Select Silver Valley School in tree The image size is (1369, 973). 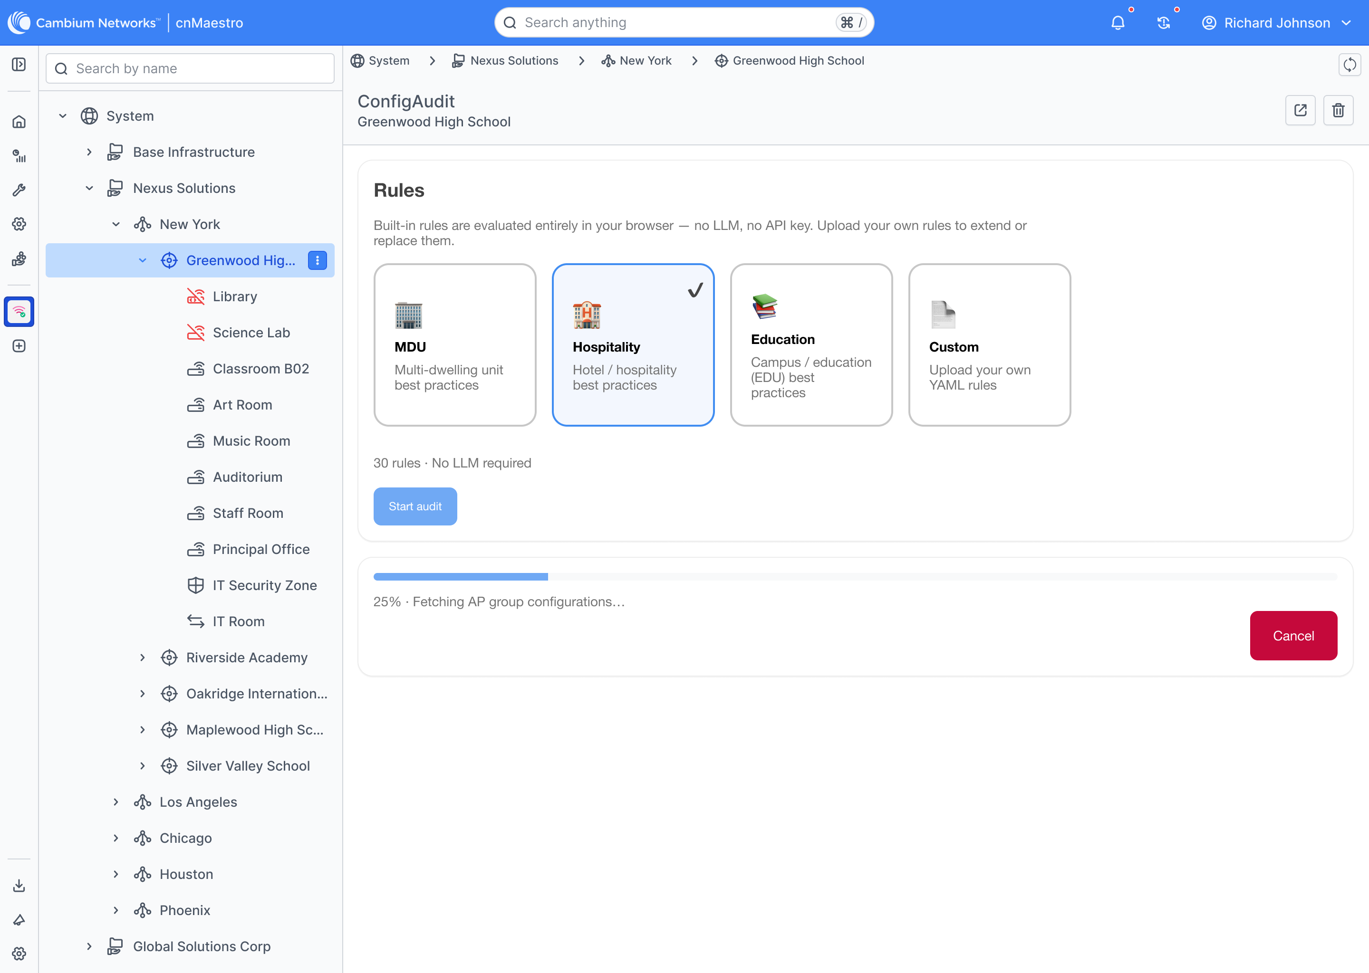(x=248, y=766)
